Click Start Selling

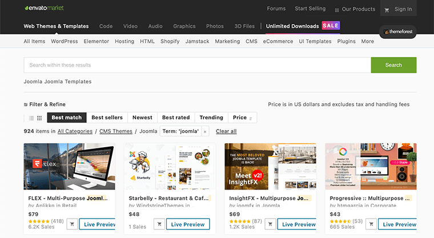click(x=310, y=9)
